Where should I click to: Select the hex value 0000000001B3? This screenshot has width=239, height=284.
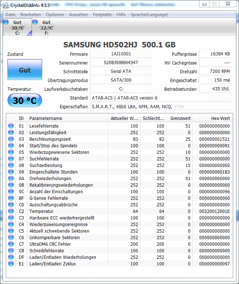214,172
